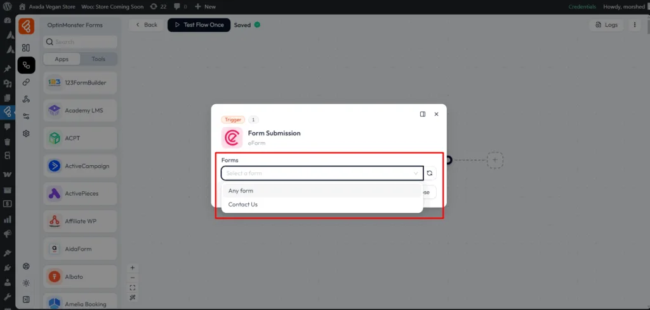The image size is (650, 310).
Task: Open the Users icon in WP sidebar
Action: (7, 283)
